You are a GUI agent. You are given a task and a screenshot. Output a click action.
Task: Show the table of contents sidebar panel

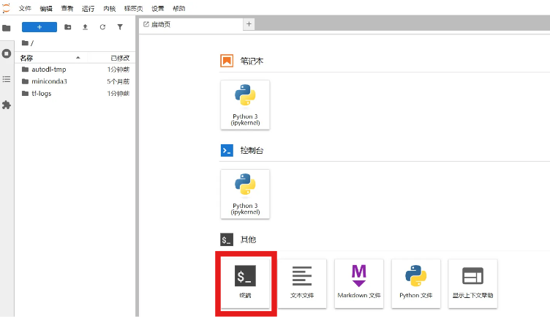pos(7,79)
